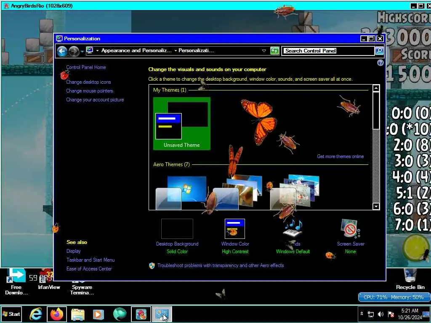Open Sounds settings music notes icon

click(x=293, y=228)
